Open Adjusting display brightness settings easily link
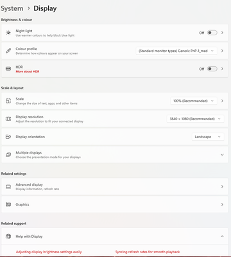 (x=49, y=252)
